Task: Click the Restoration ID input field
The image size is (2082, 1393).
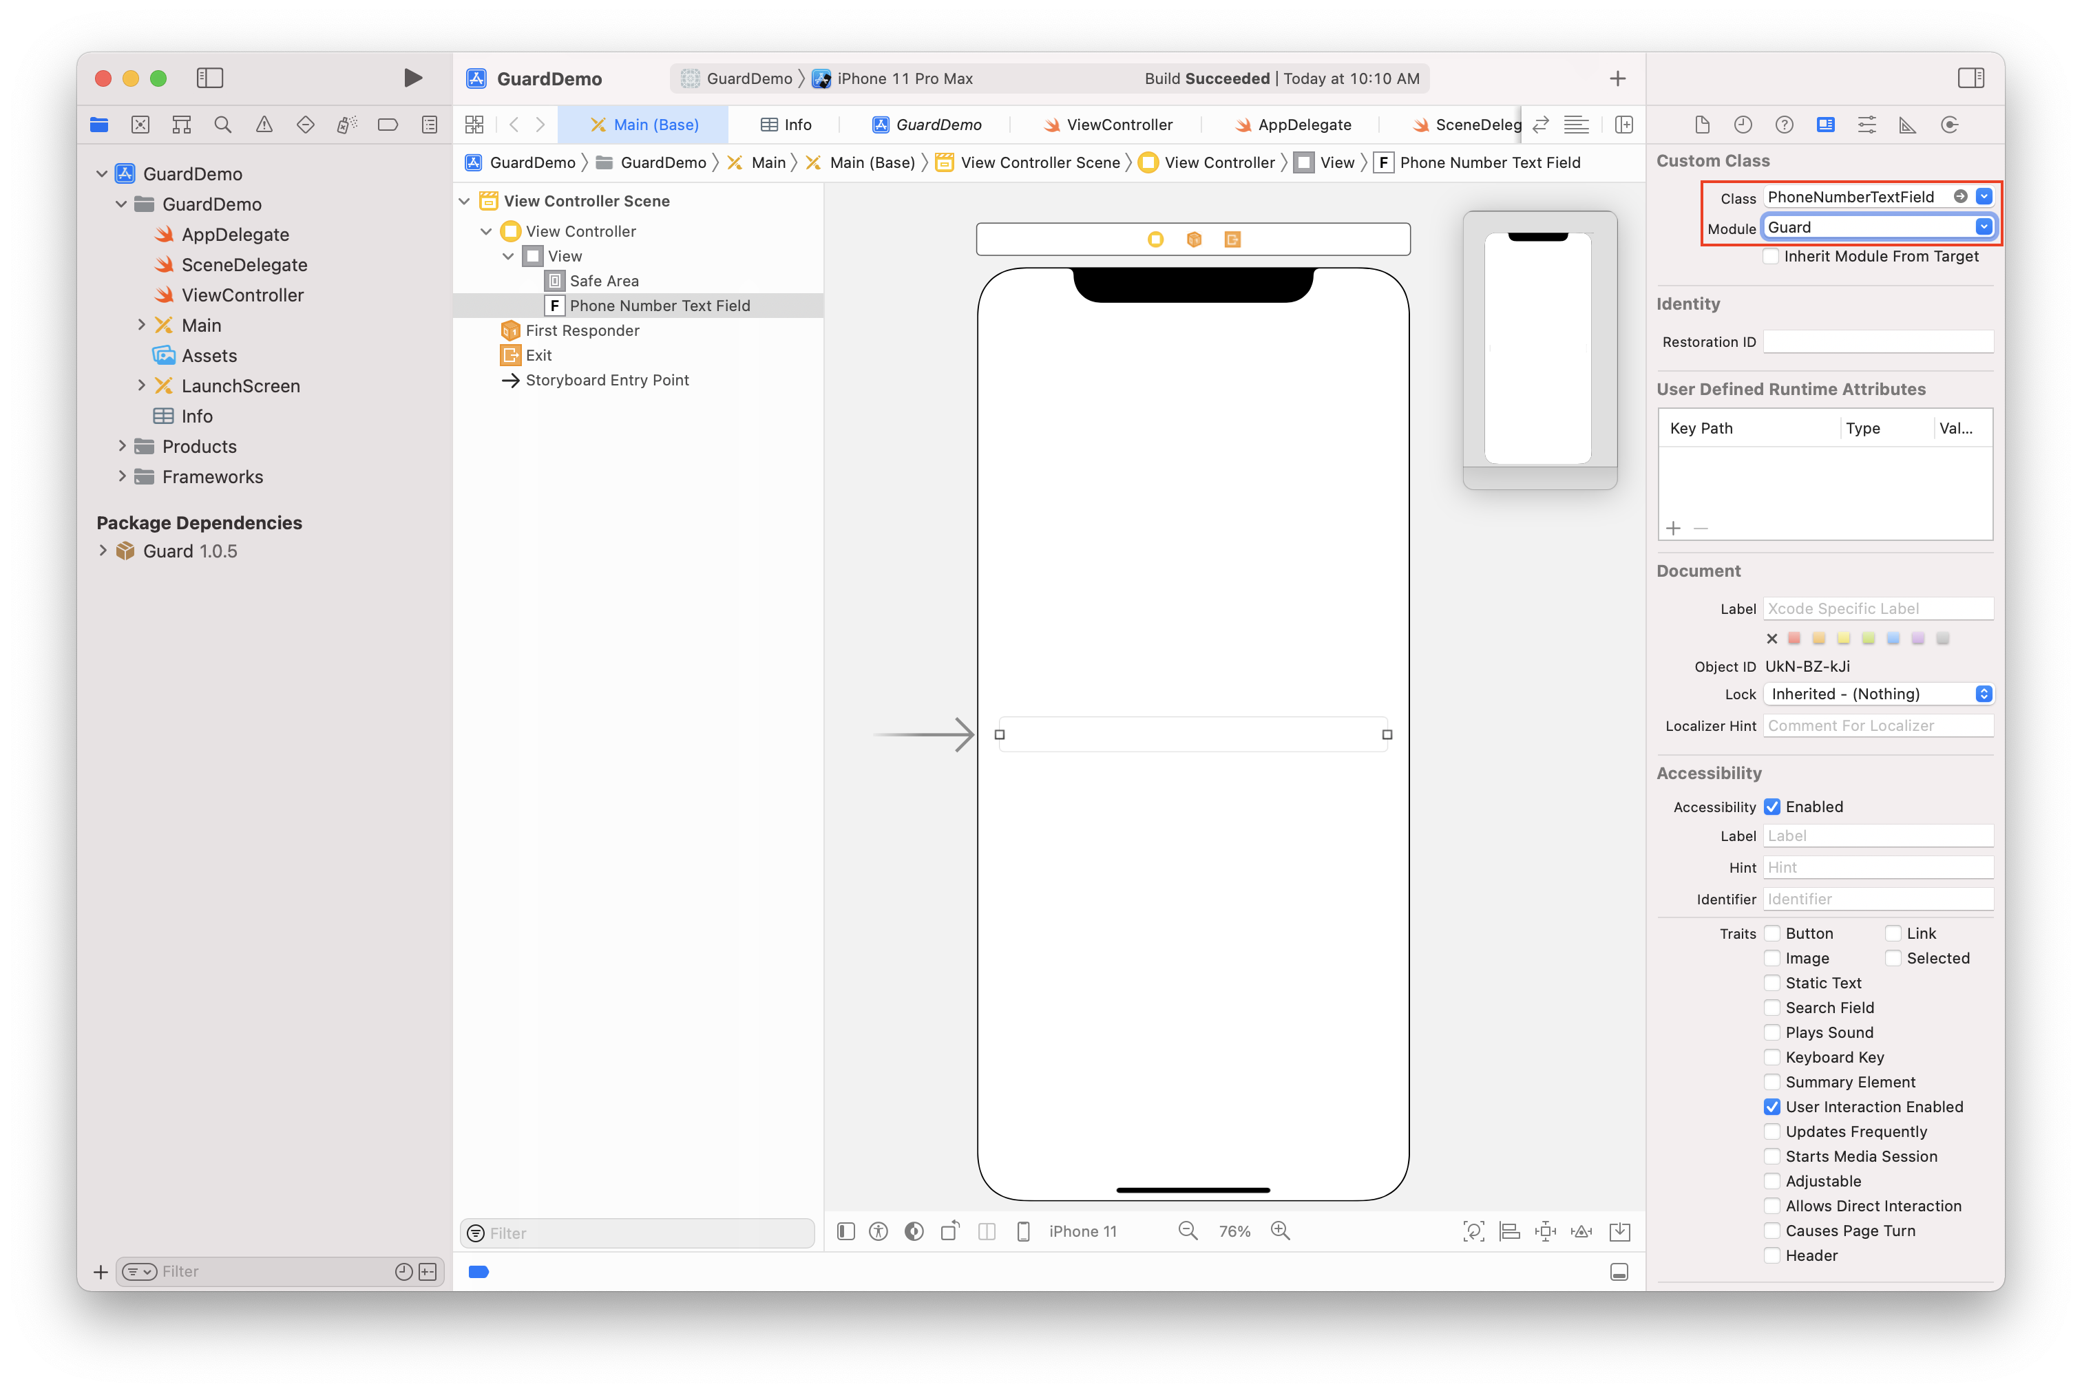Action: click(x=1877, y=342)
